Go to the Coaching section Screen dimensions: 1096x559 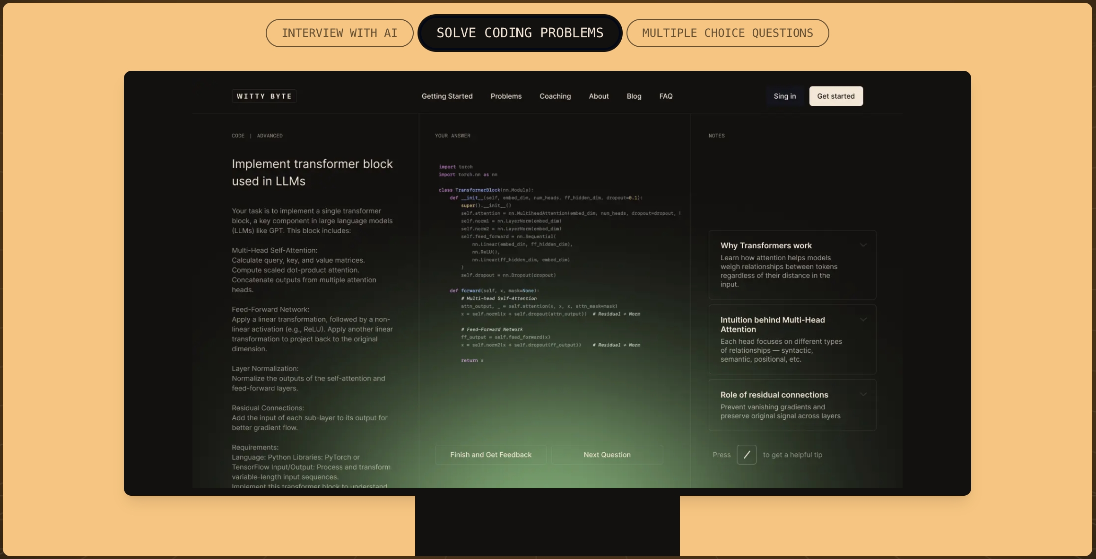point(555,96)
